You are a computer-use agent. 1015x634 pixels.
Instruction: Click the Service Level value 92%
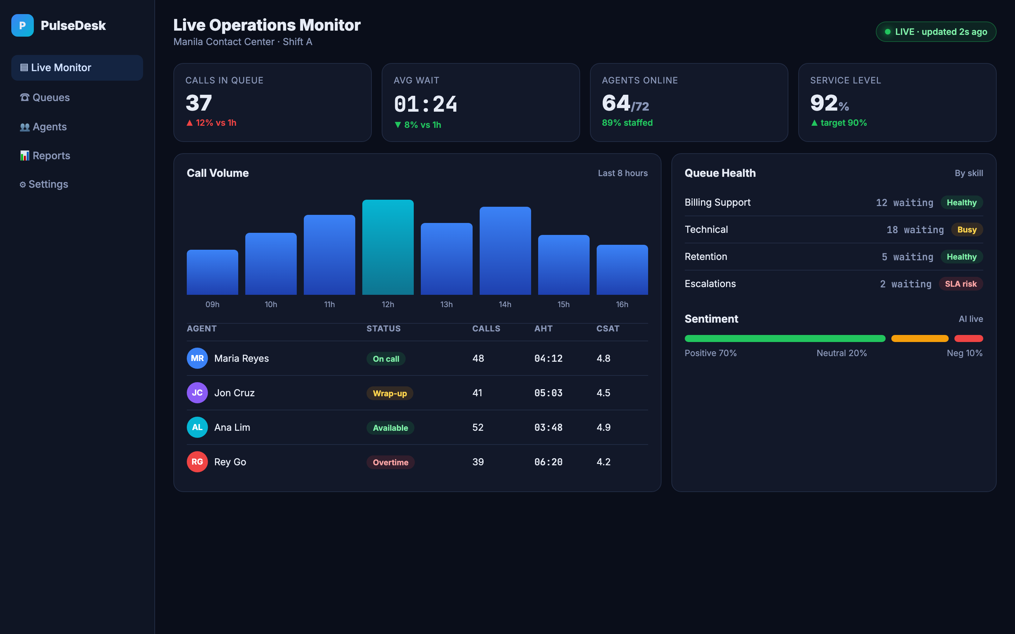tap(829, 103)
